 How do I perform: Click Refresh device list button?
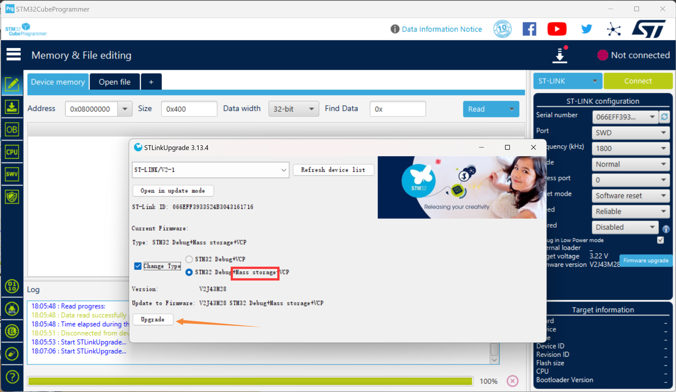(x=333, y=170)
